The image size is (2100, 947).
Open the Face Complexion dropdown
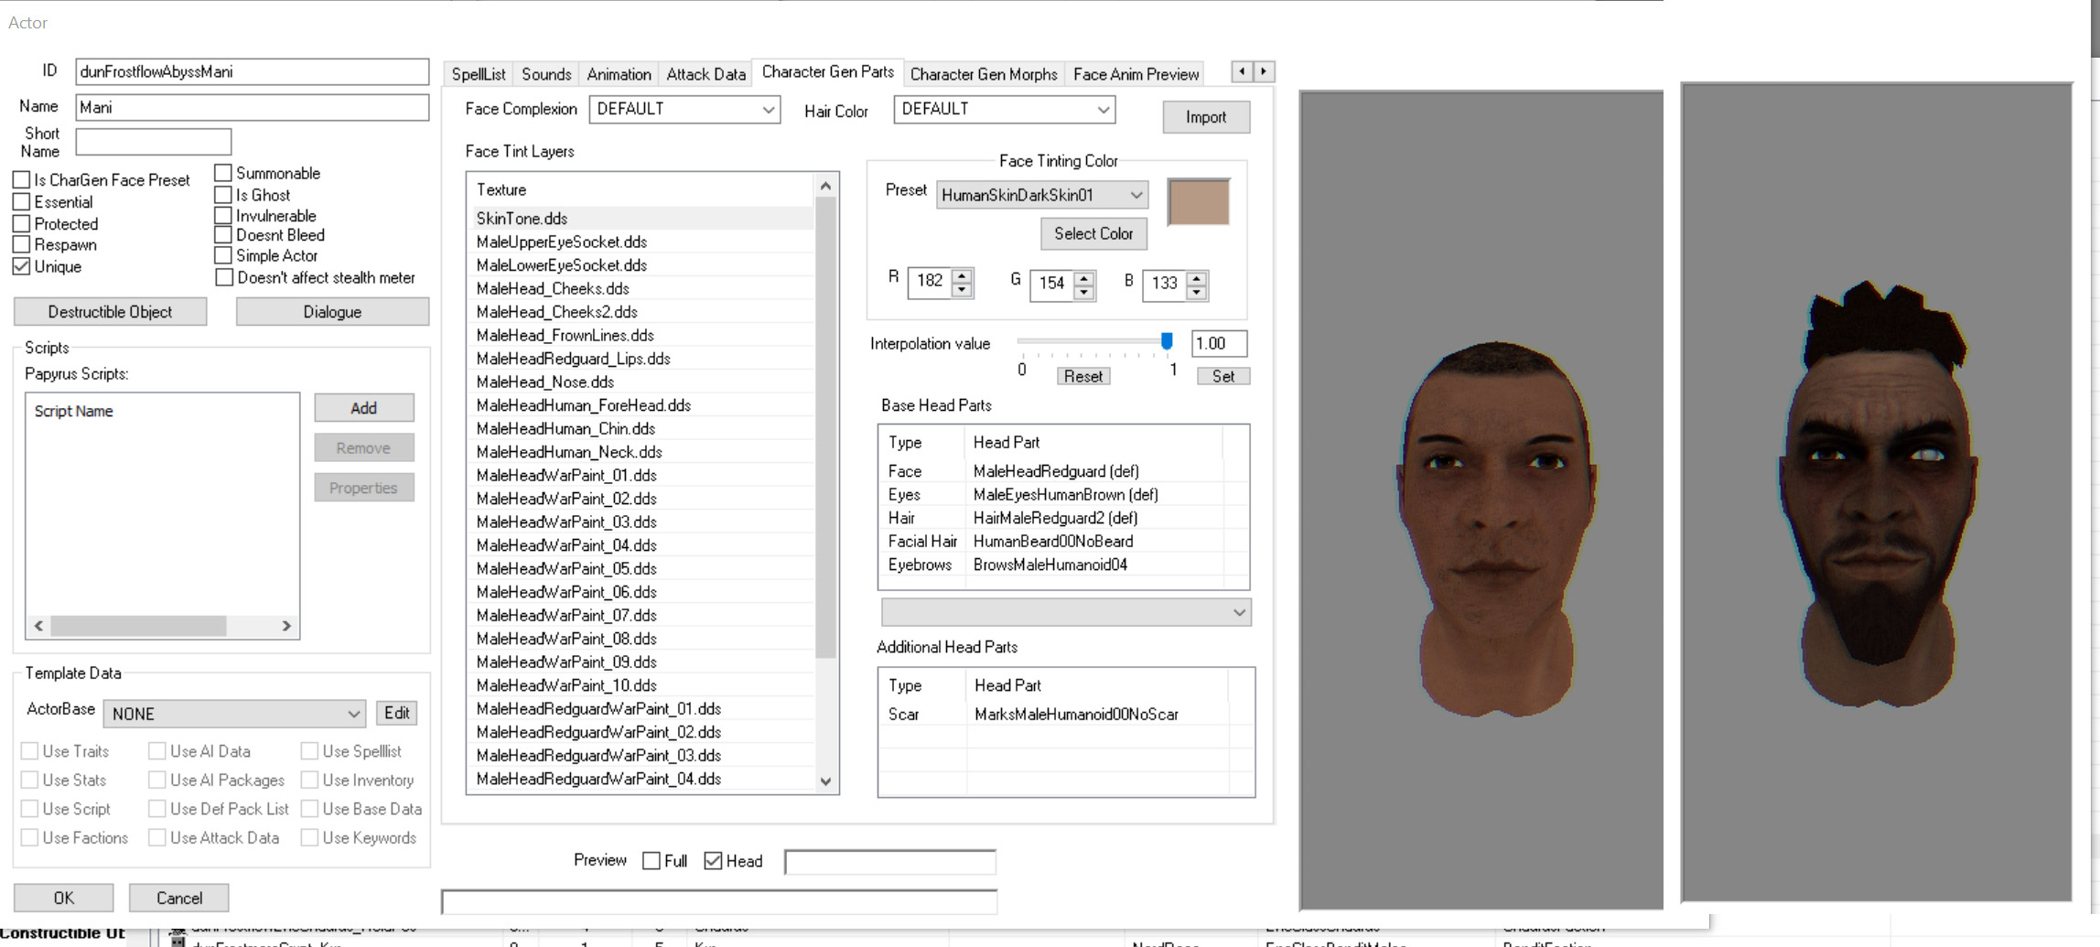click(x=684, y=110)
